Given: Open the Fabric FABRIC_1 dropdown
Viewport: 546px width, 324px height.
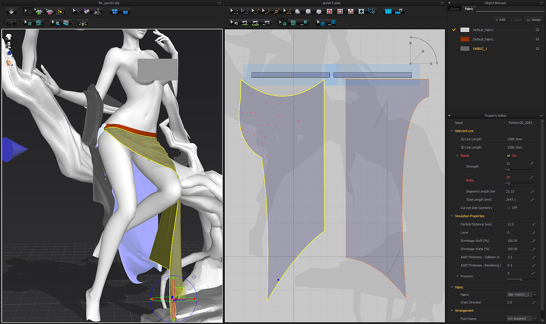Looking at the screenshot, I should point(535,295).
